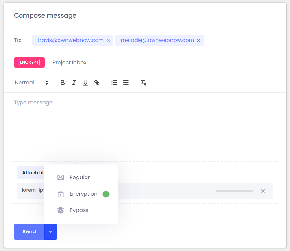
Task: Start a numbered list
Action: [114, 83]
